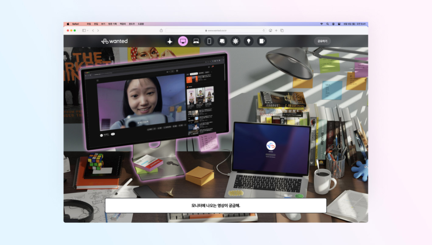Reload the page with refresh icon
Image resolution: width=432 pixels, height=245 pixels.
click(x=264, y=30)
